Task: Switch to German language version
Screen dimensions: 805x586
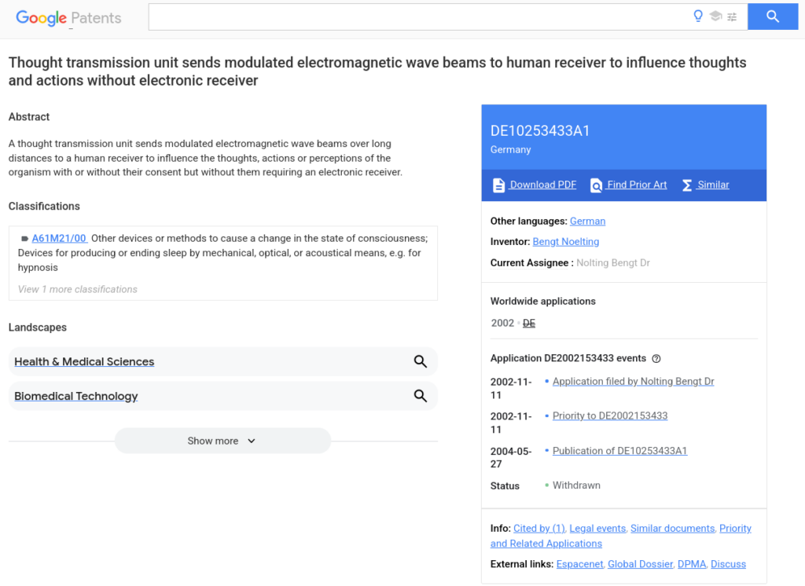Action: tap(587, 222)
